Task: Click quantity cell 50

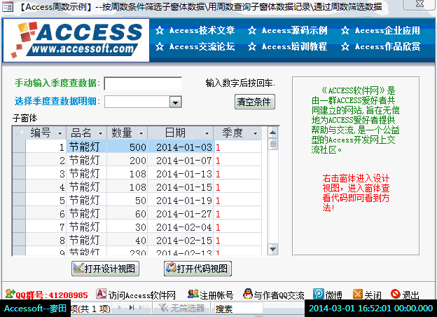Action: click(x=127, y=200)
